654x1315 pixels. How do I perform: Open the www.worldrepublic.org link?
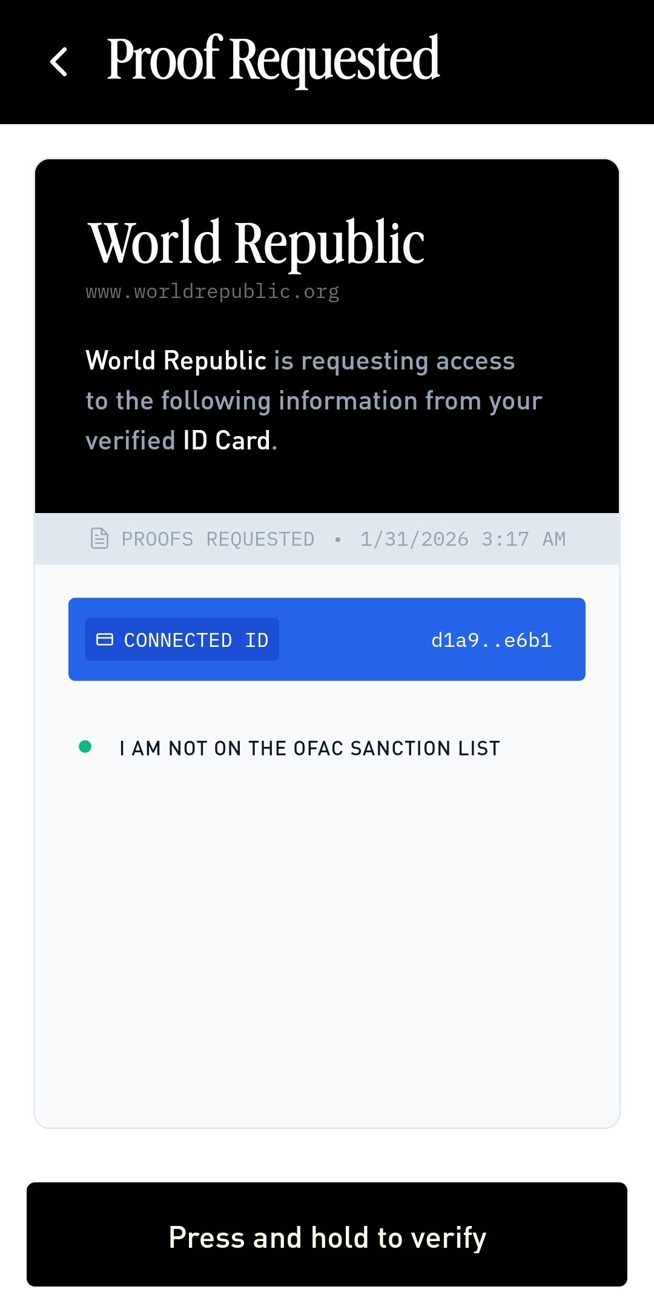point(213,291)
